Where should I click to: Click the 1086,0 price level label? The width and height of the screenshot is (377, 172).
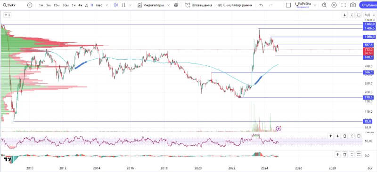(x=369, y=37)
